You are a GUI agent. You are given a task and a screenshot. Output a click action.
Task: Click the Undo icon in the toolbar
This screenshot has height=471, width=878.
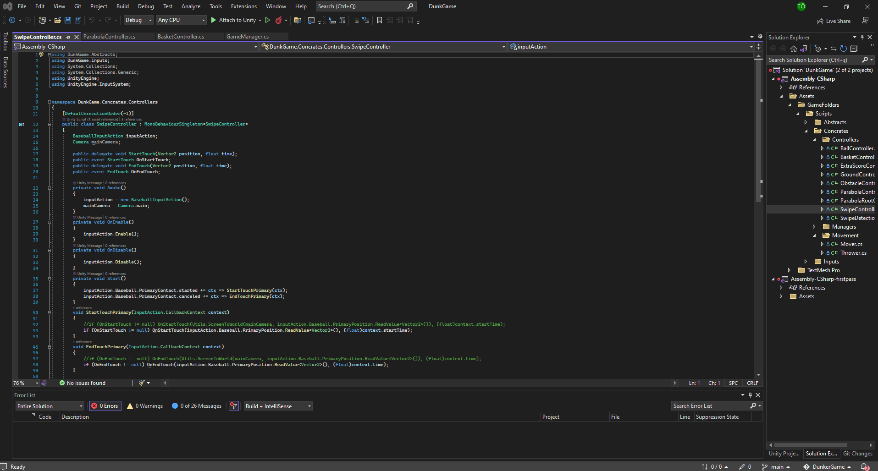click(x=91, y=20)
